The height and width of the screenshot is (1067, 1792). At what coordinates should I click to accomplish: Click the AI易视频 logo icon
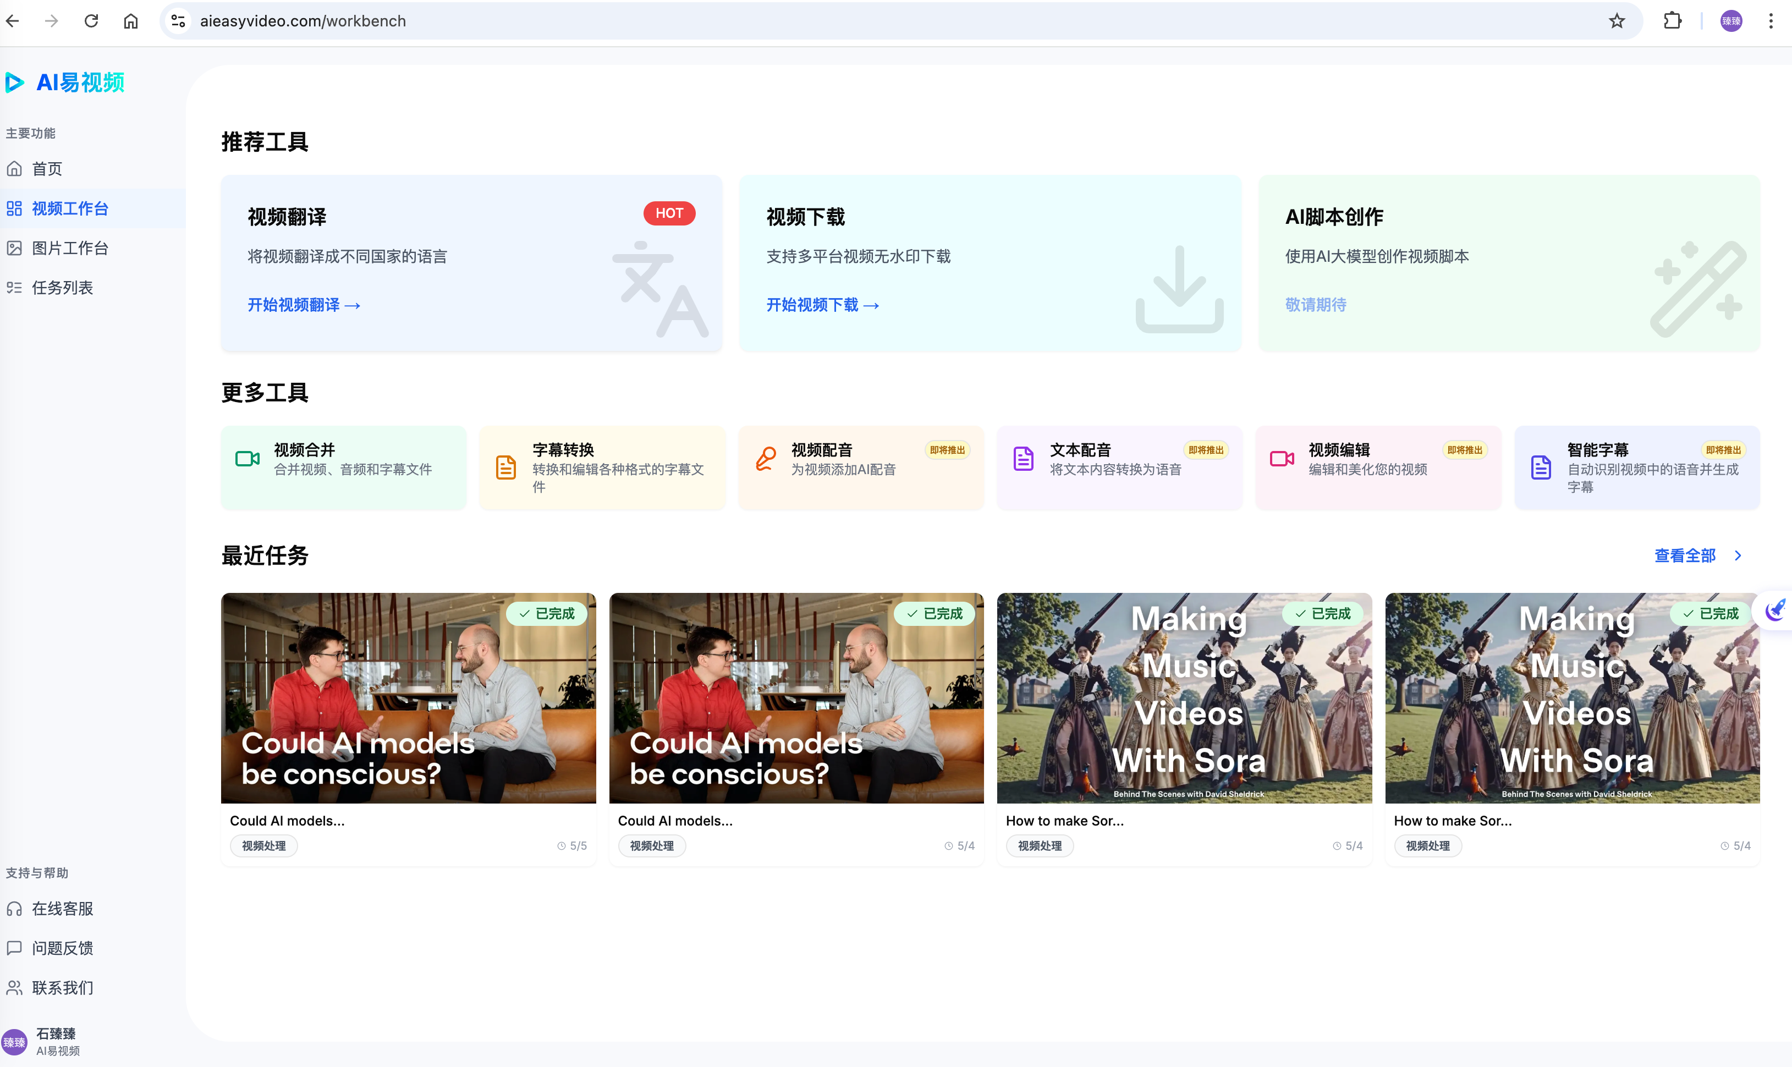(14, 82)
